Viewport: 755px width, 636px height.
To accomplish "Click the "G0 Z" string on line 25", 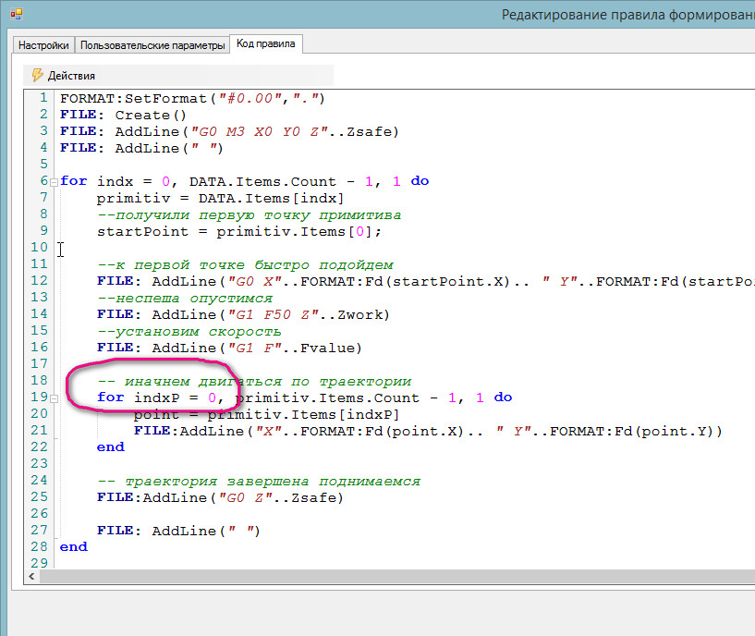I will point(246,497).
